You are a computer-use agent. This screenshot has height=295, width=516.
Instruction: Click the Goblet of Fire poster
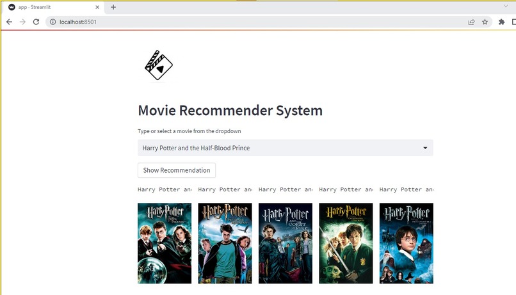coord(286,243)
